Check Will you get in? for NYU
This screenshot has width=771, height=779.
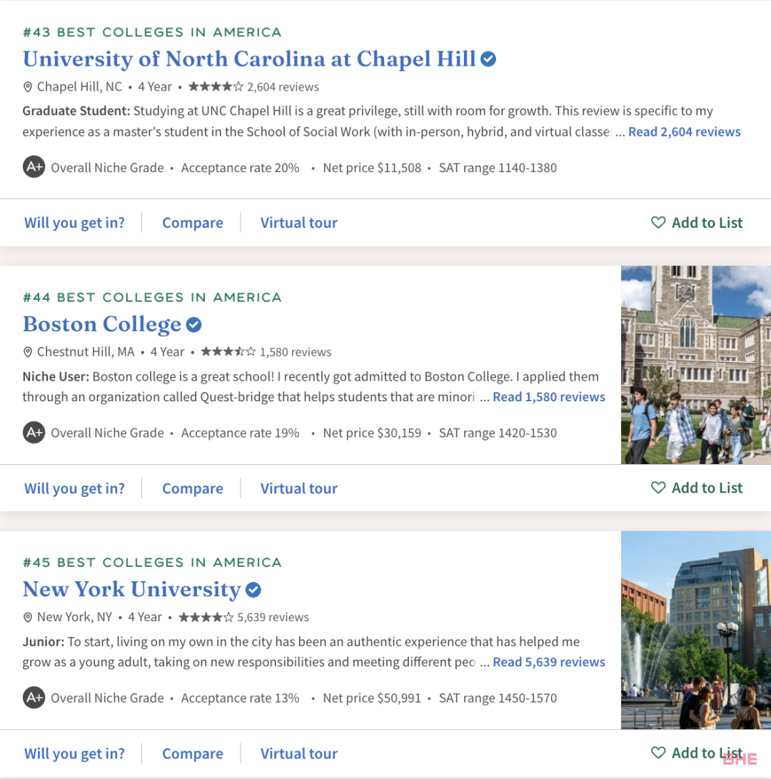74,754
